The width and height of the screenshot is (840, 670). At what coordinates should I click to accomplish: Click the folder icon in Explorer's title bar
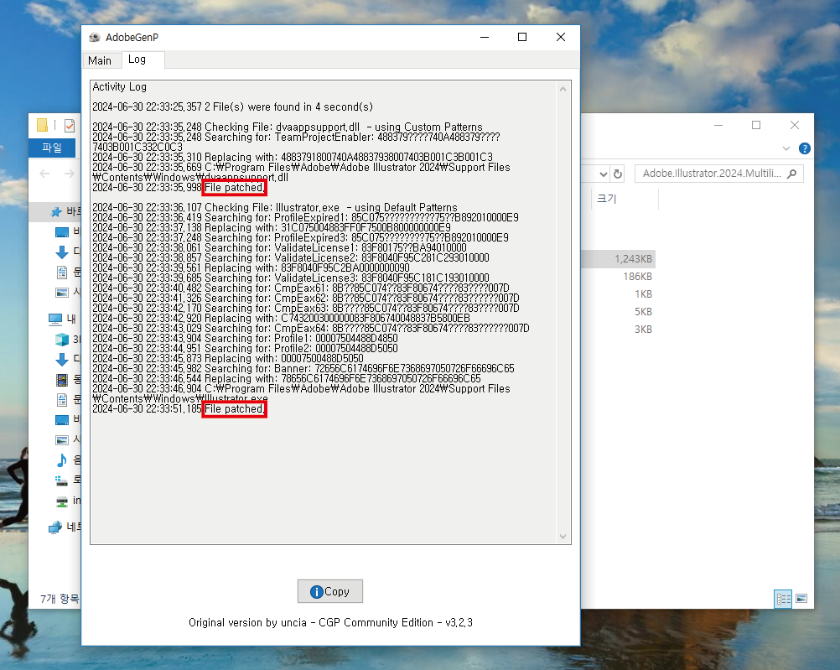[42, 125]
